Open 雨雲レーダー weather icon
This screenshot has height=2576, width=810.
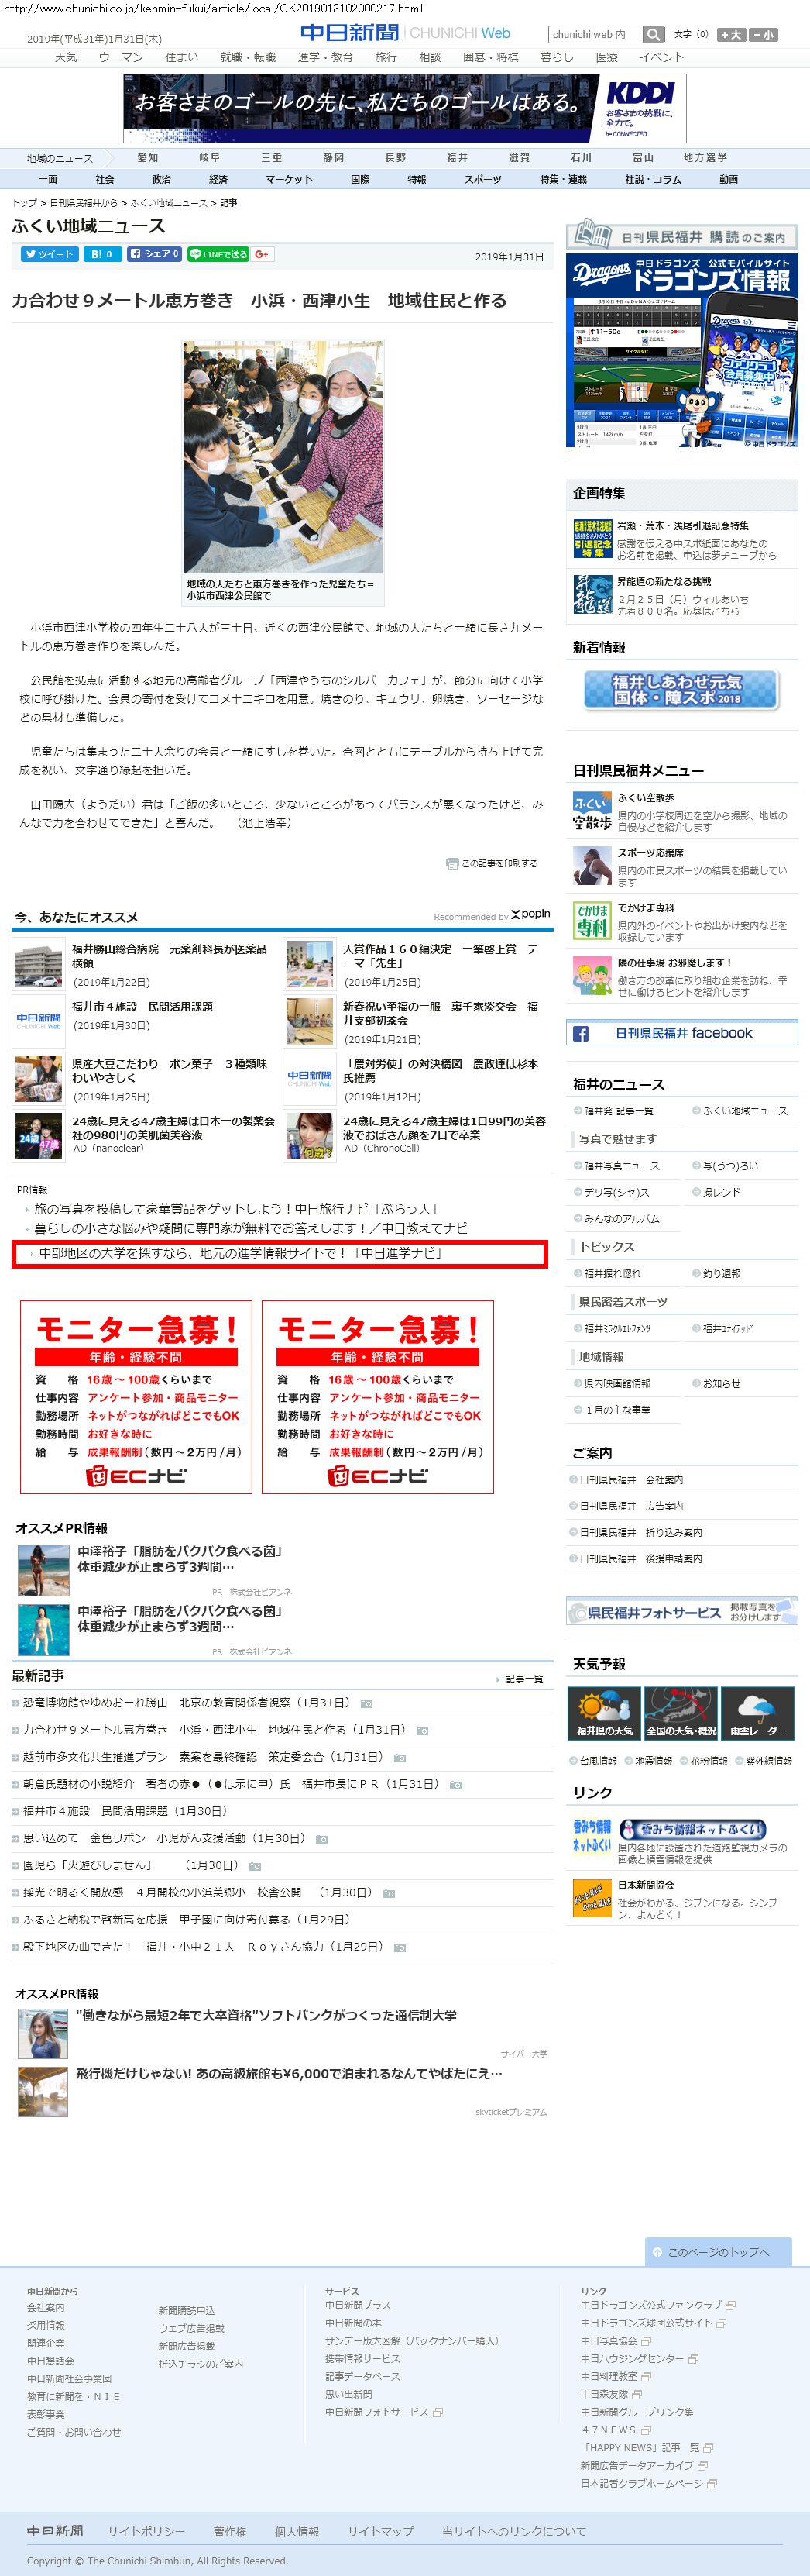[758, 1713]
